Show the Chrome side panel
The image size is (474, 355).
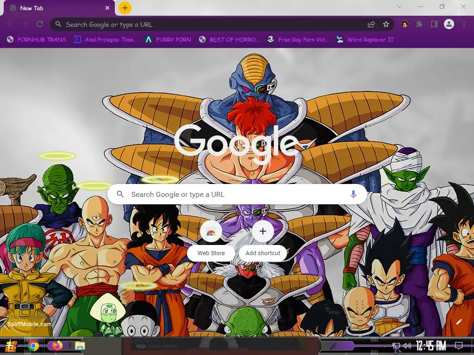[x=434, y=24]
